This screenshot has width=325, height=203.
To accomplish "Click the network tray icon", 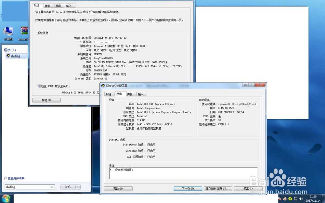I will (295, 199).
